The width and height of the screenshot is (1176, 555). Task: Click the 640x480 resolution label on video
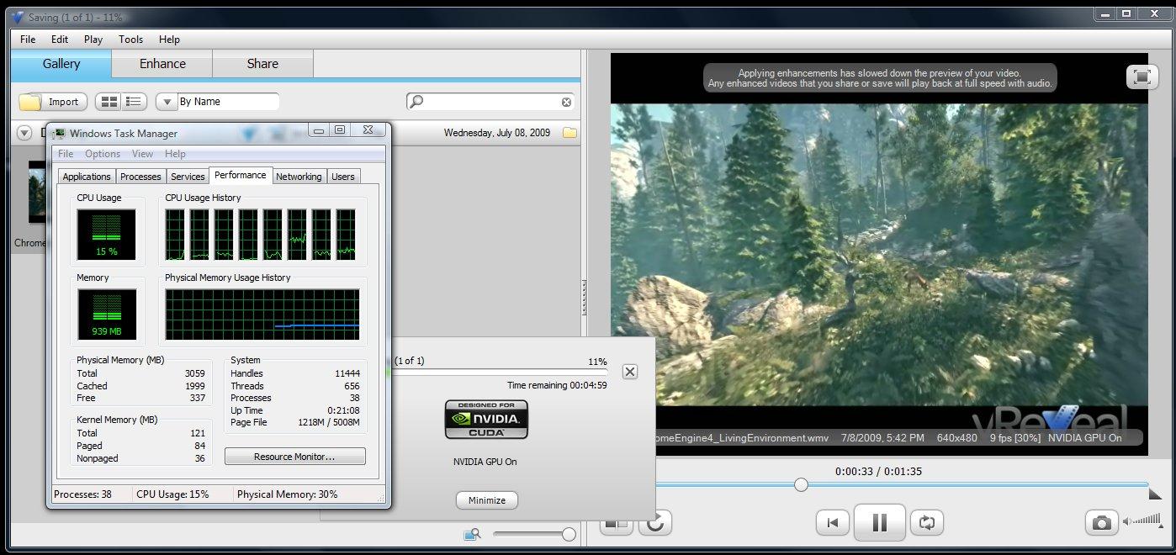pyautogui.click(x=957, y=438)
